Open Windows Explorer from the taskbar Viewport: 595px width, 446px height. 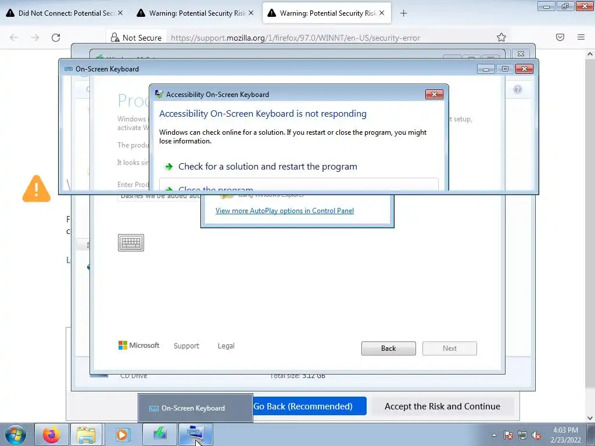(x=86, y=434)
